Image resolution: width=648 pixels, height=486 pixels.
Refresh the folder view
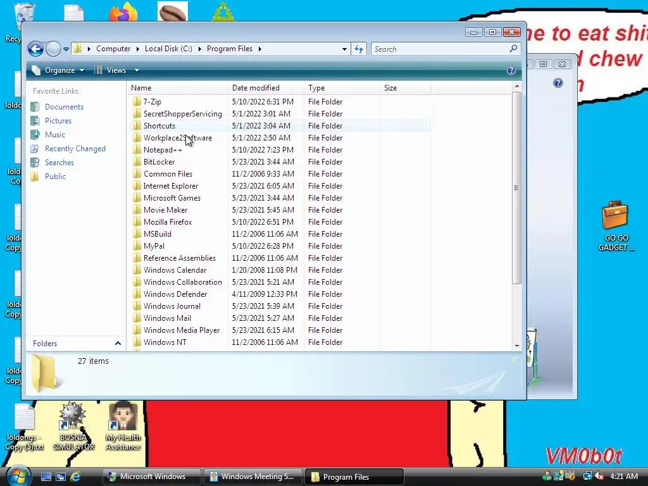[x=359, y=49]
